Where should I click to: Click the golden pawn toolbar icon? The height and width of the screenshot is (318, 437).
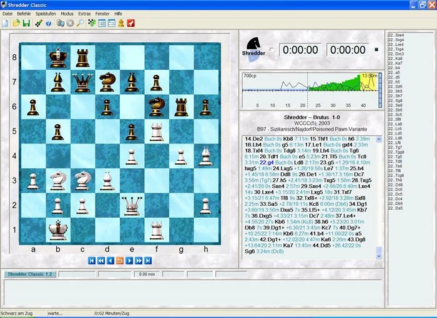121,23
